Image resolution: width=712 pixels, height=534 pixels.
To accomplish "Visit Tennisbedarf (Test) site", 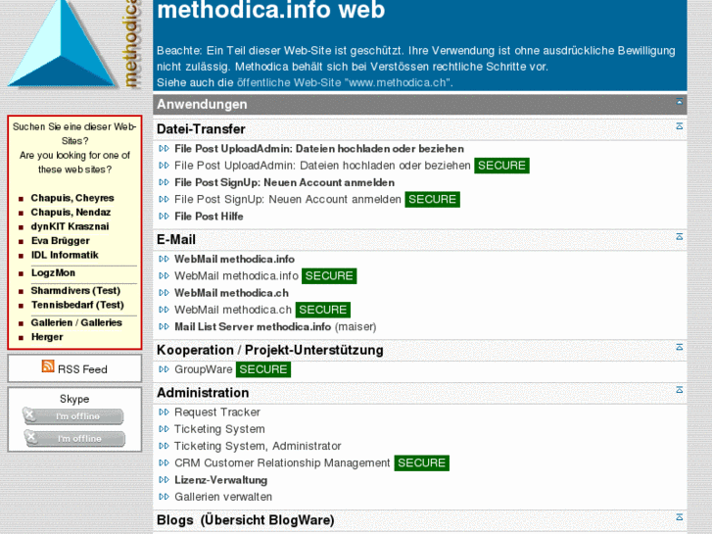I will (x=77, y=305).
